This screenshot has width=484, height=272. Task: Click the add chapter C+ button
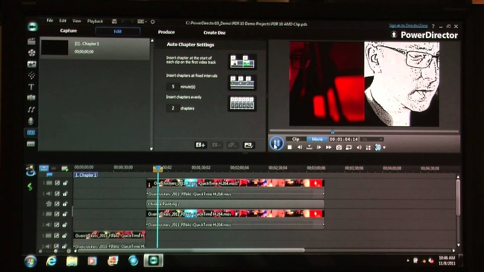pos(200,145)
